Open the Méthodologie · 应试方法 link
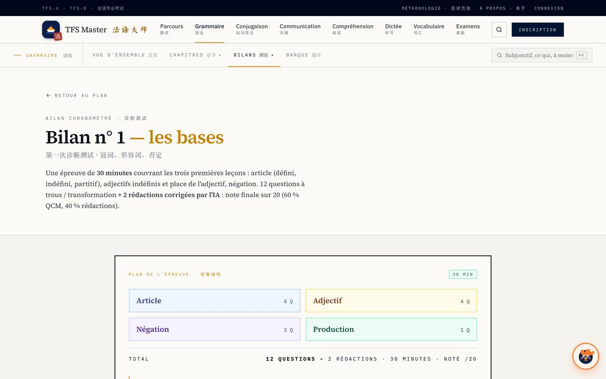Viewport: 606px width, 379px height. pyautogui.click(x=436, y=8)
